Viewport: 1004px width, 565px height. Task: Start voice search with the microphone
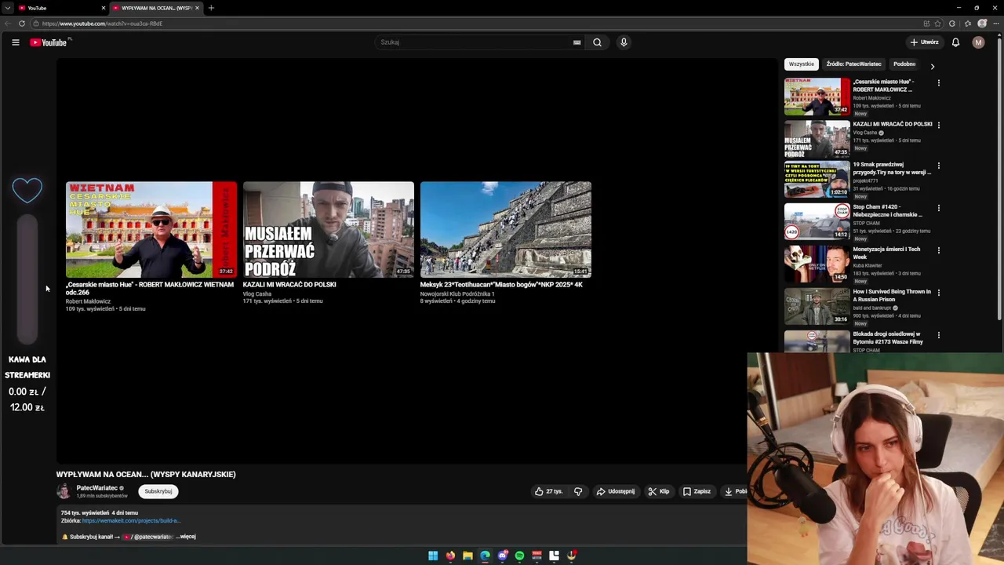point(624,42)
